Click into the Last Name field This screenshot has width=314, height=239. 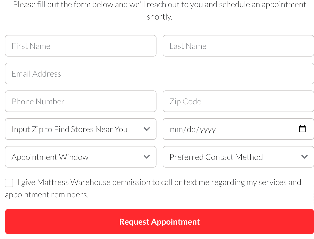click(x=238, y=46)
